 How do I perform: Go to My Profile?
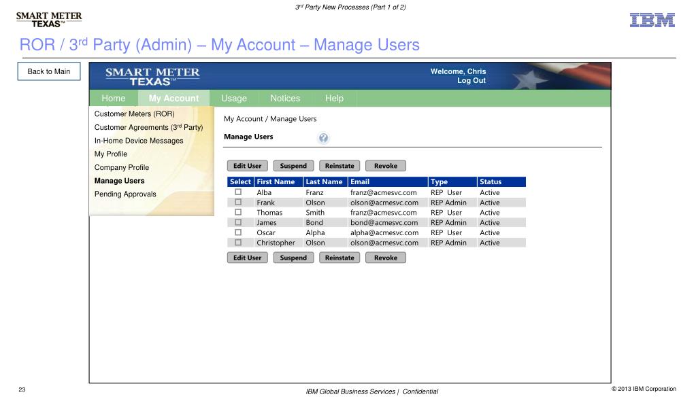click(111, 154)
